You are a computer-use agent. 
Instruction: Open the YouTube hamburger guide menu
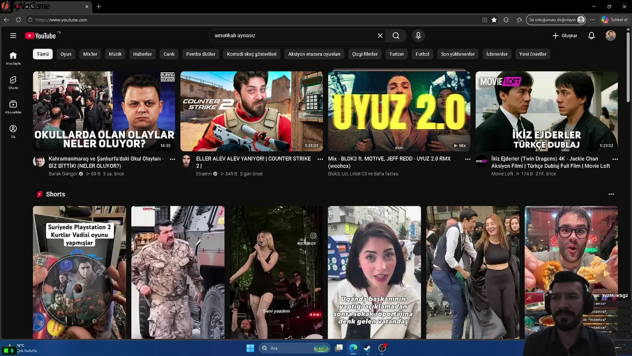coord(13,36)
